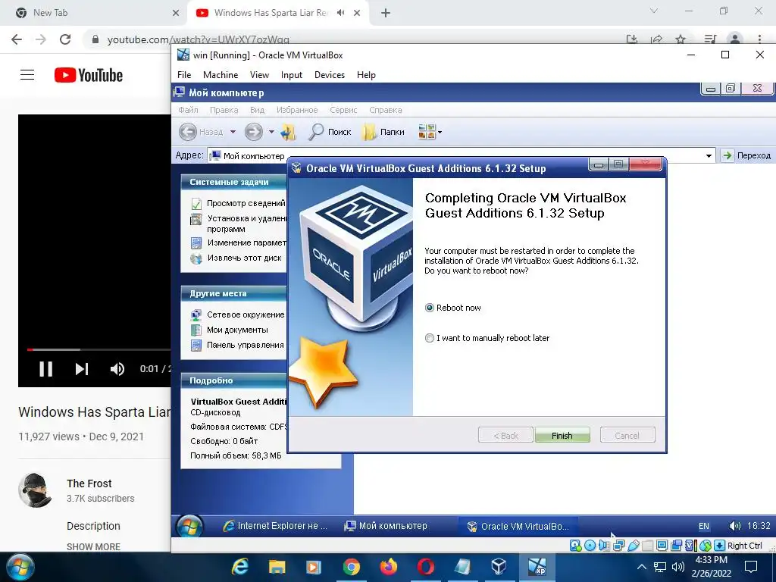Click The Frost channel avatar
This screenshot has width=776, height=582.
(x=35, y=490)
